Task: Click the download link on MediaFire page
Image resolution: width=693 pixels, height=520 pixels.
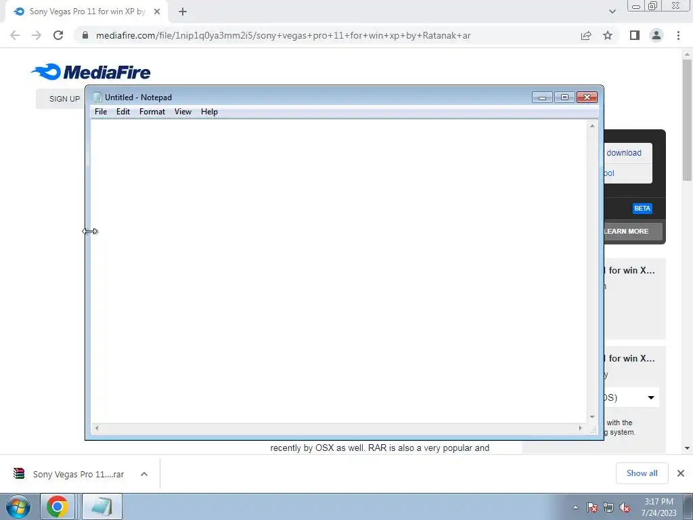Action: pyautogui.click(x=623, y=152)
